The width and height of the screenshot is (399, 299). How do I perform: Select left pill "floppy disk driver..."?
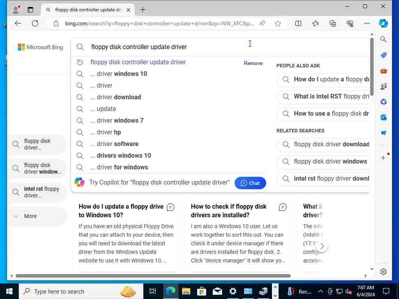click(38, 144)
